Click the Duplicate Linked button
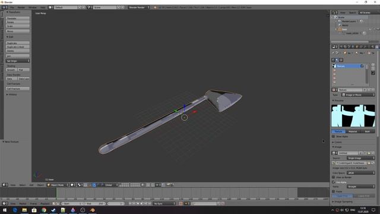The width and height of the screenshot is (380, 214). coord(18,47)
